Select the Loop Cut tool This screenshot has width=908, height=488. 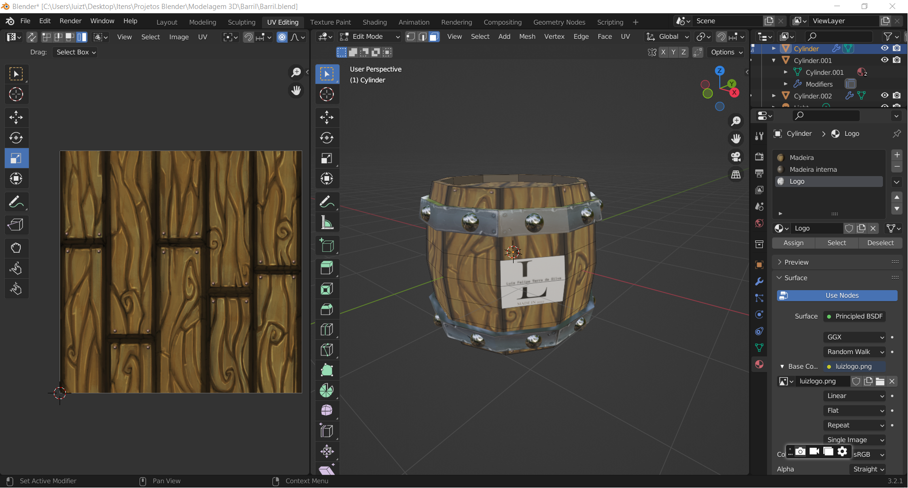coord(327,329)
